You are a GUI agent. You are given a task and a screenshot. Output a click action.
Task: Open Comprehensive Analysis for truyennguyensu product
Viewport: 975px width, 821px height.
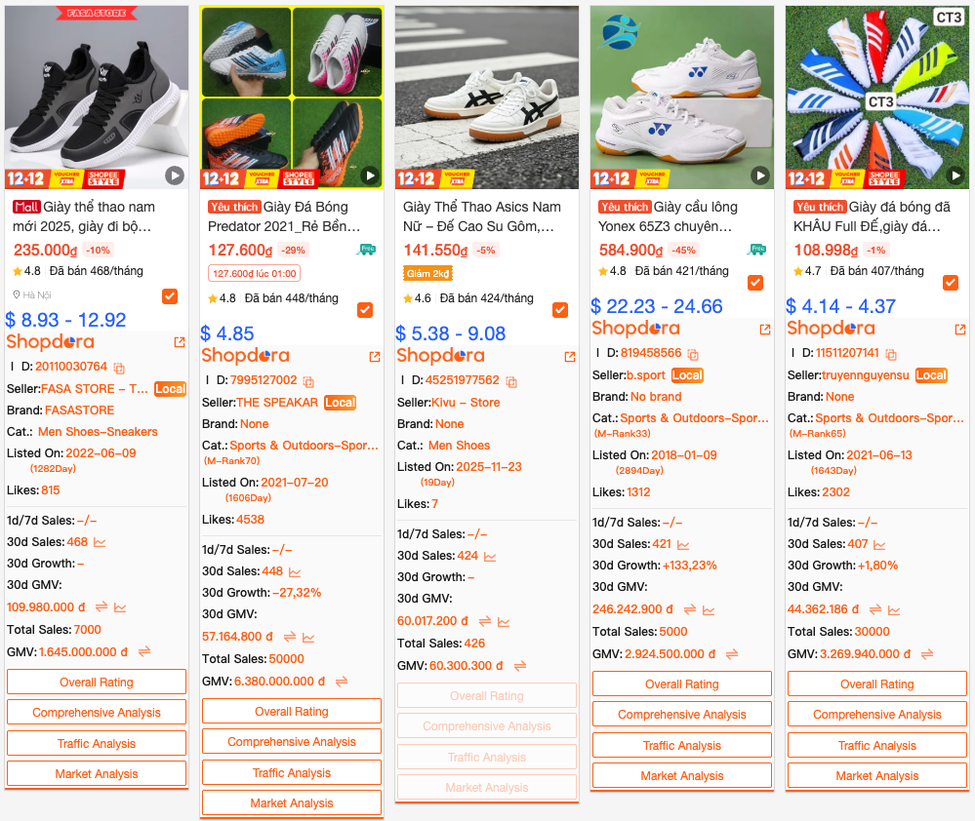tap(877, 714)
